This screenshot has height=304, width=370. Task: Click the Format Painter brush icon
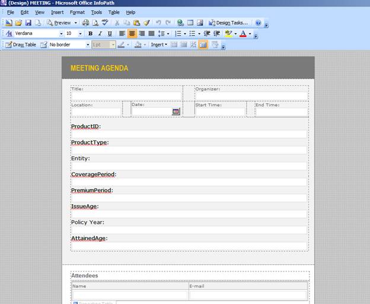click(146, 23)
